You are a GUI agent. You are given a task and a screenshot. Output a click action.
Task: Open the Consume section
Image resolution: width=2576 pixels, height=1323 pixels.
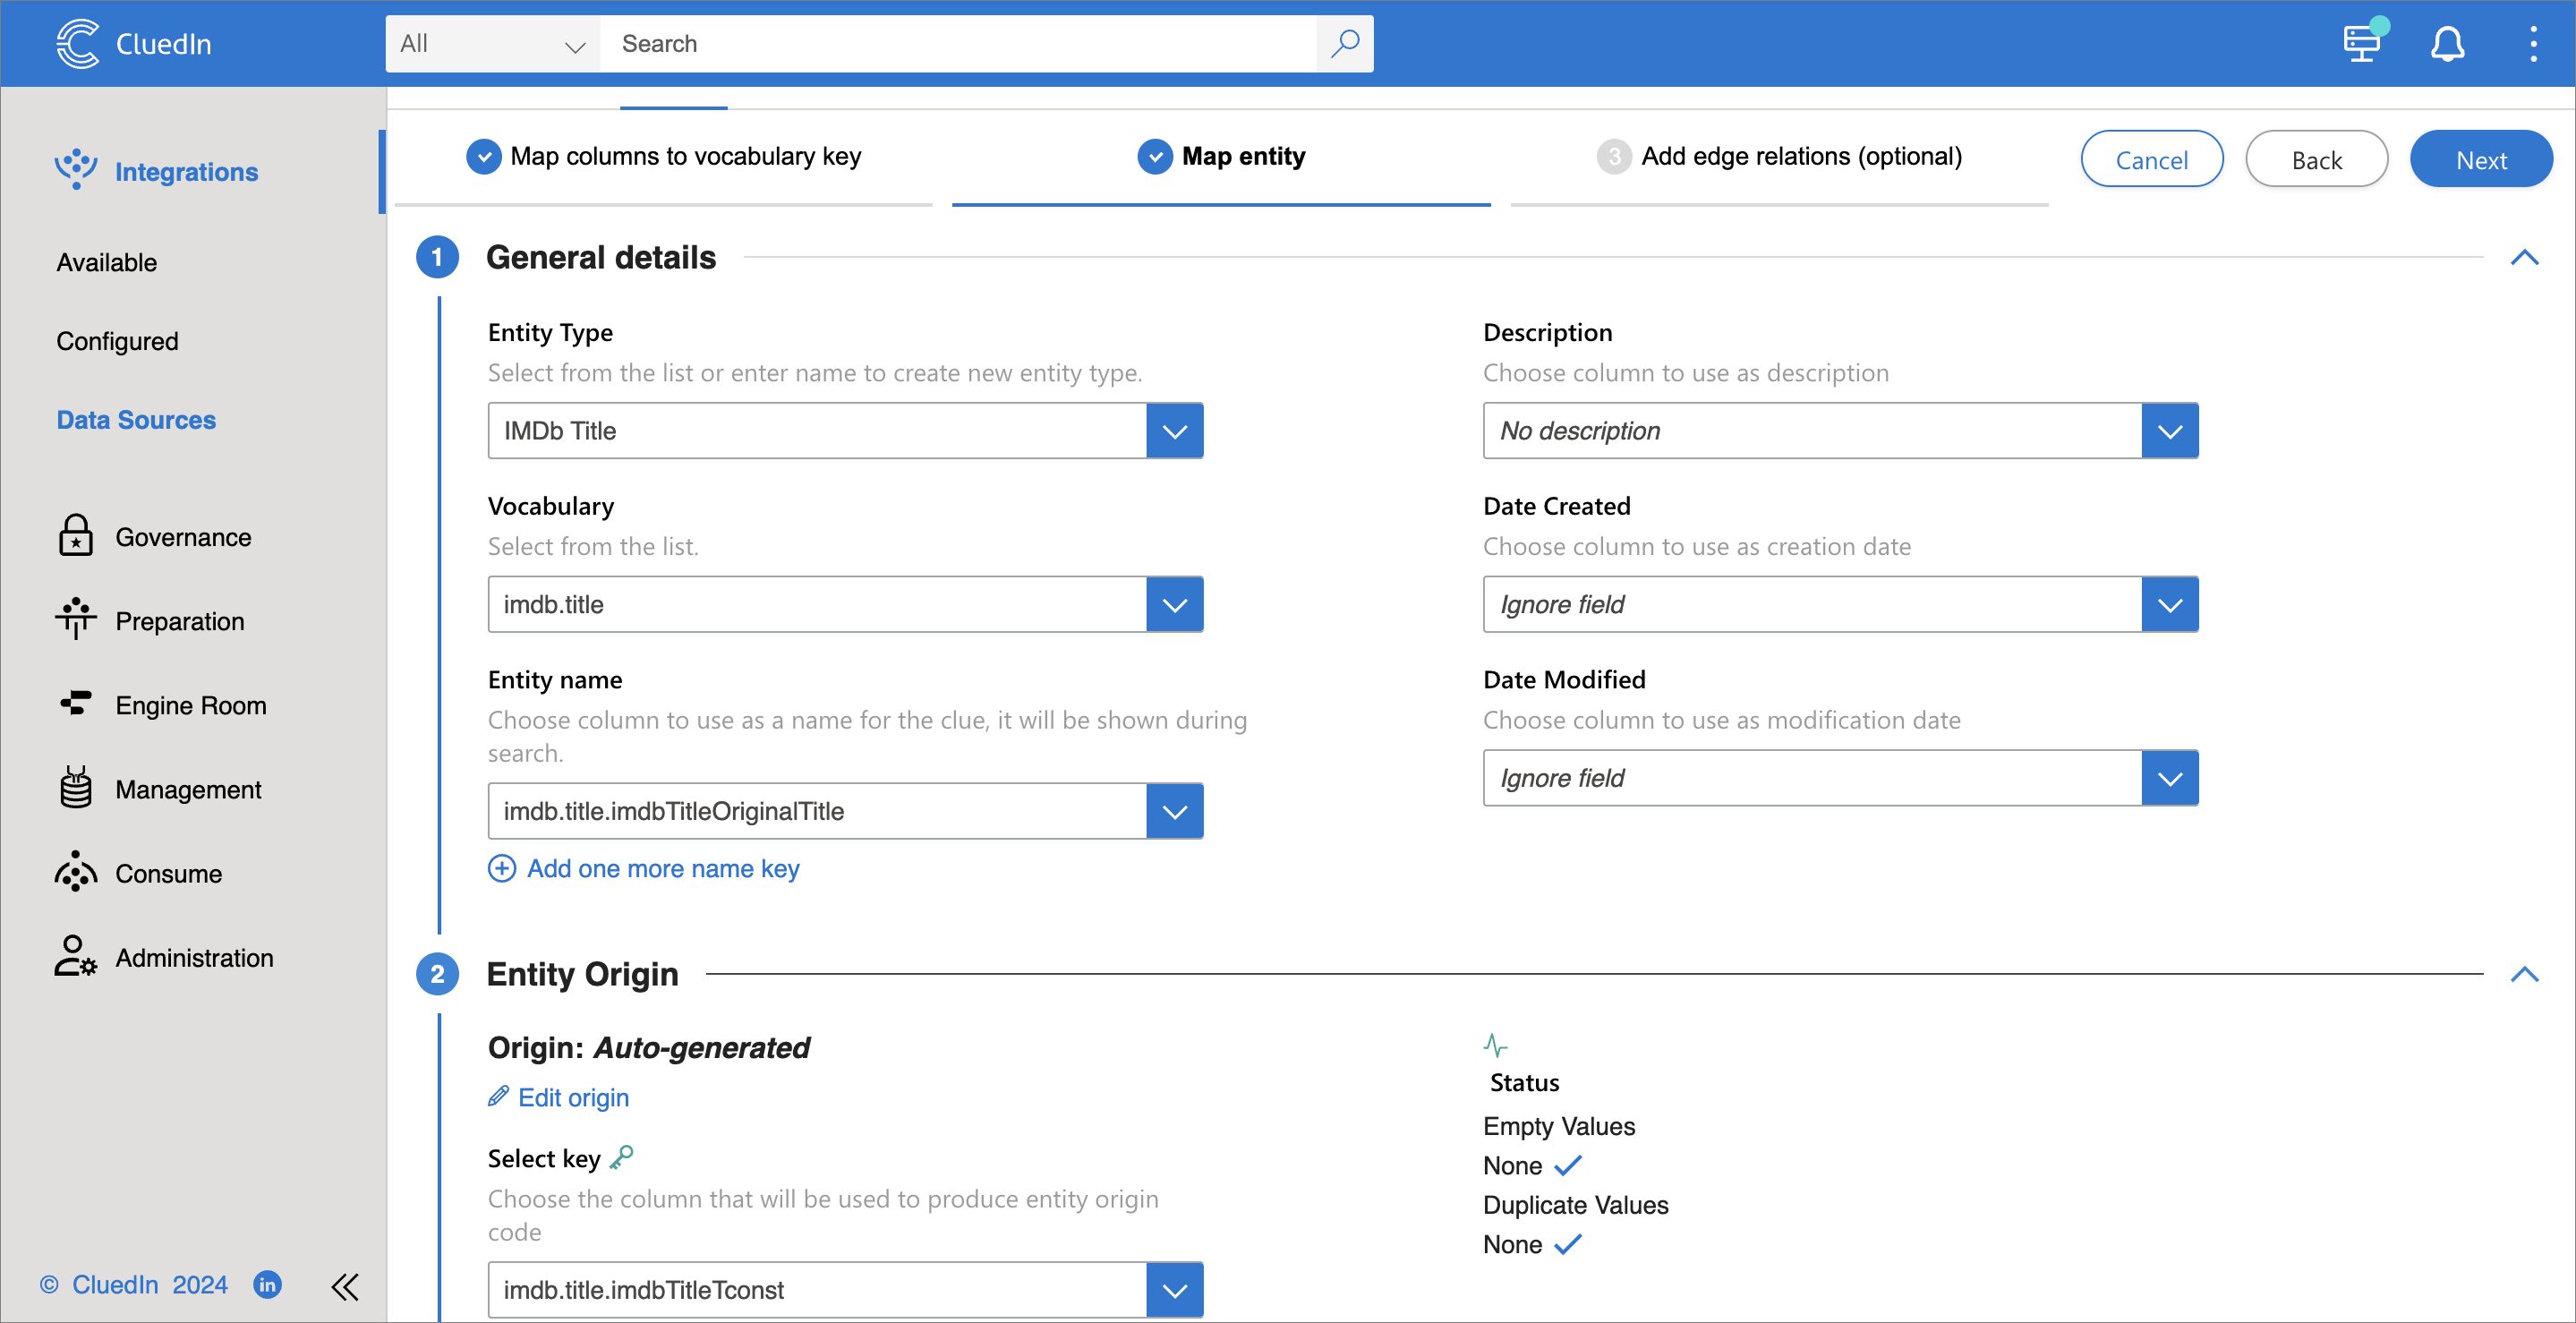[x=168, y=872]
